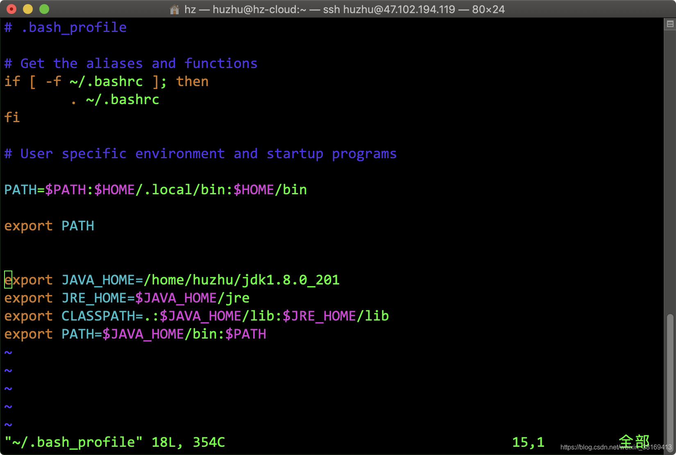The image size is (676, 455).
Task: Click the cursor position indicator '15,1'
Action: coord(529,442)
